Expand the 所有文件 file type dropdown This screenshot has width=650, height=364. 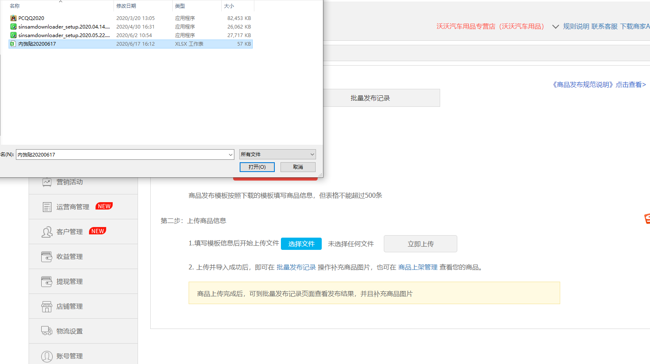(x=312, y=154)
